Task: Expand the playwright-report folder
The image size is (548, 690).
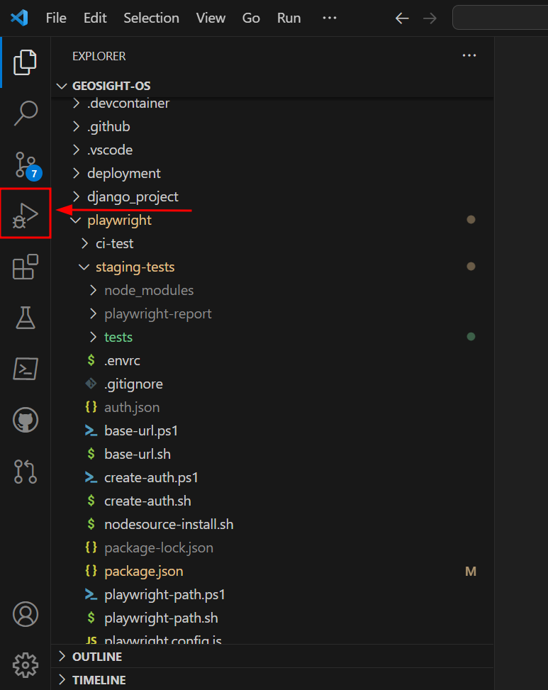Action: pos(272,313)
